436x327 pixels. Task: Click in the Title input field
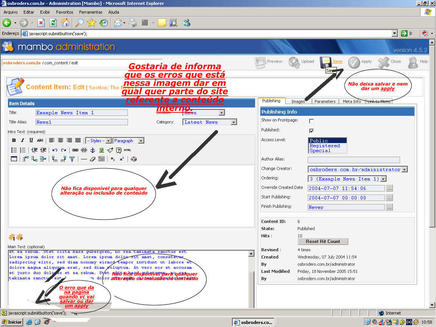tap(82, 113)
